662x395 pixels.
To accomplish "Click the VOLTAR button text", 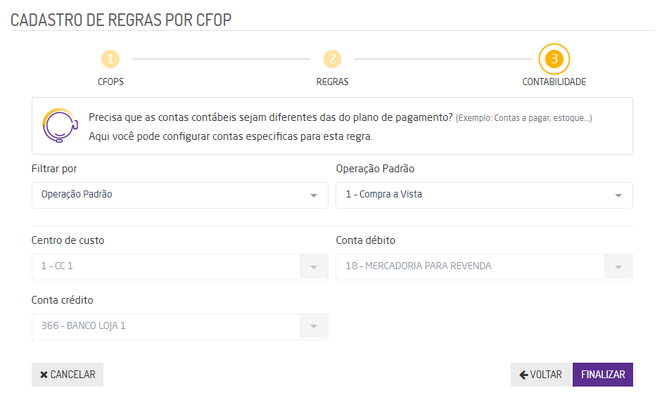I will pyautogui.click(x=546, y=375).
